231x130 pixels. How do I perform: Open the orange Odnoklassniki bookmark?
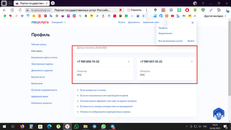click(167, 16)
